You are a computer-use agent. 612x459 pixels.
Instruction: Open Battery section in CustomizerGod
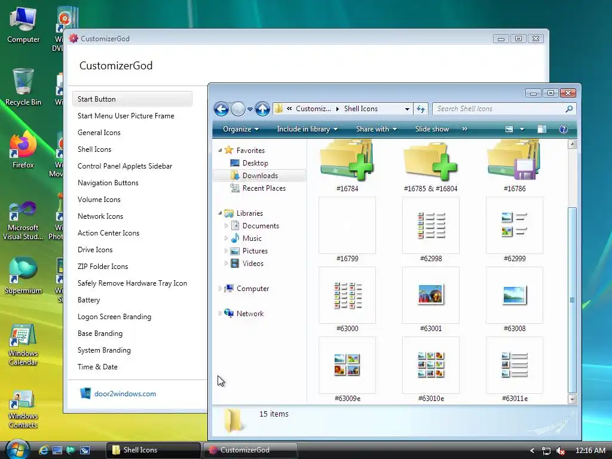pos(88,300)
